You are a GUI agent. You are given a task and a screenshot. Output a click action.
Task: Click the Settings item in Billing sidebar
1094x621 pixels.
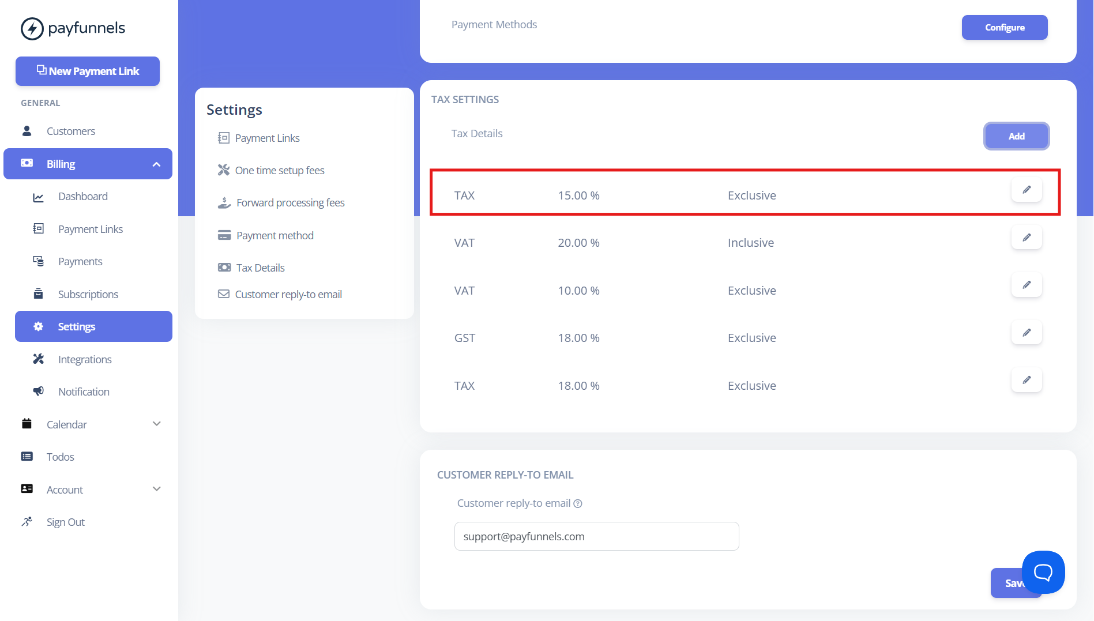tap(93, 326)
